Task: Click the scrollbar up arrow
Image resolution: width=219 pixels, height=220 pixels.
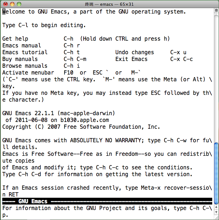Action: coord(216,207)
